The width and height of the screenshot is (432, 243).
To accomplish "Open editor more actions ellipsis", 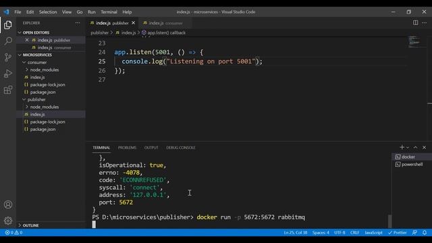I will [425, 22].
